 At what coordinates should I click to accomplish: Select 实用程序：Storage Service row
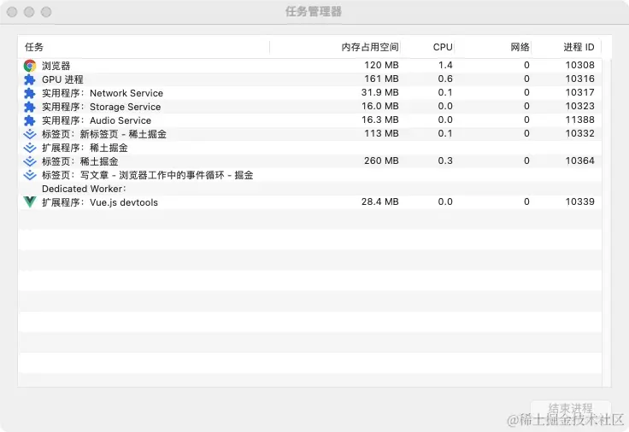(309, 106)
